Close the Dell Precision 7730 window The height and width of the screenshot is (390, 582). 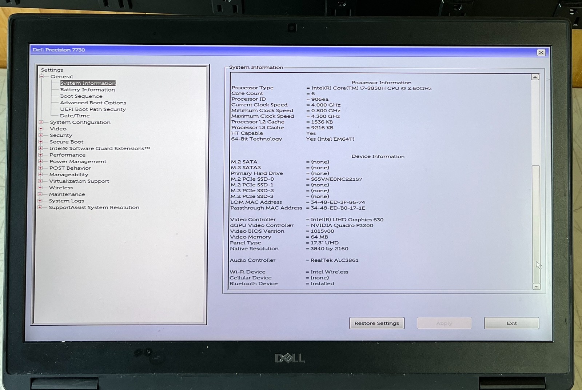click(x=541, y=53)
